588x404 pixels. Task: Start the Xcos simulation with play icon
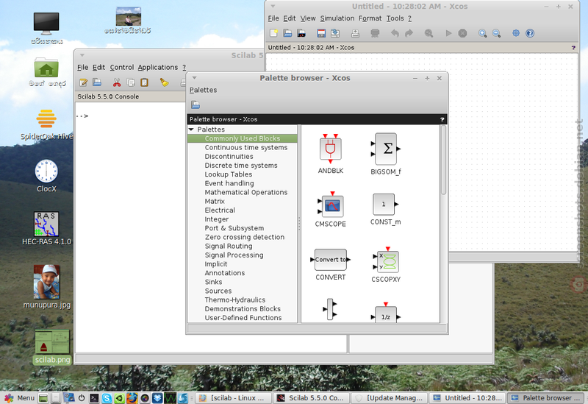(448, 33)
